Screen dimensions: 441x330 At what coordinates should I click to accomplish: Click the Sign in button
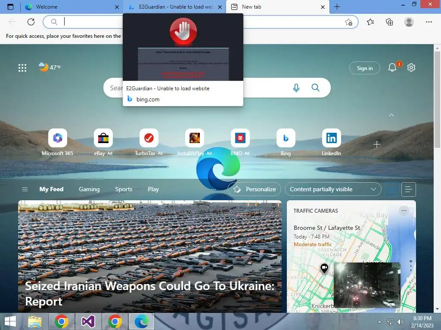pos(364,68)
